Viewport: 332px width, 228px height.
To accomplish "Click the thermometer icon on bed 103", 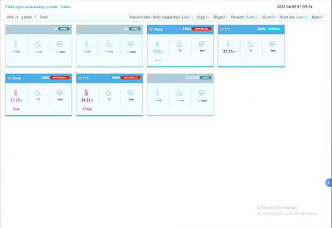I will click(x=87, y=44).
